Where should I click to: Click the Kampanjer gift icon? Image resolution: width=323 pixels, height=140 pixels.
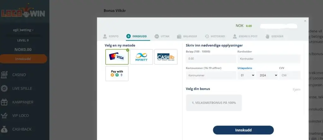coord(4,102)
